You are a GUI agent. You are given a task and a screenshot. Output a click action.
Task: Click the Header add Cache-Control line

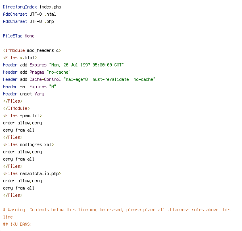79,79
